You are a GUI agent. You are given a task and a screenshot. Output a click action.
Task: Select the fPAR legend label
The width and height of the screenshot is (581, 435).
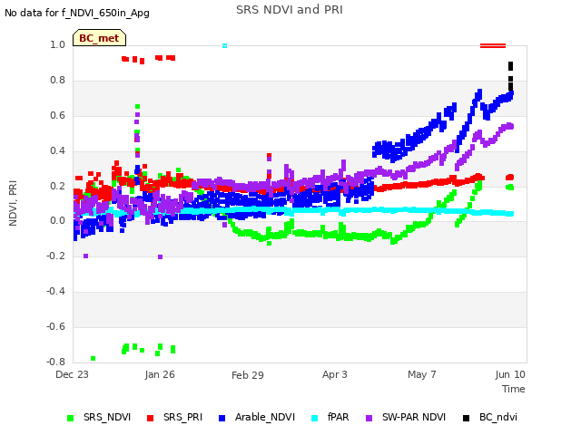(x=339, y=417)
